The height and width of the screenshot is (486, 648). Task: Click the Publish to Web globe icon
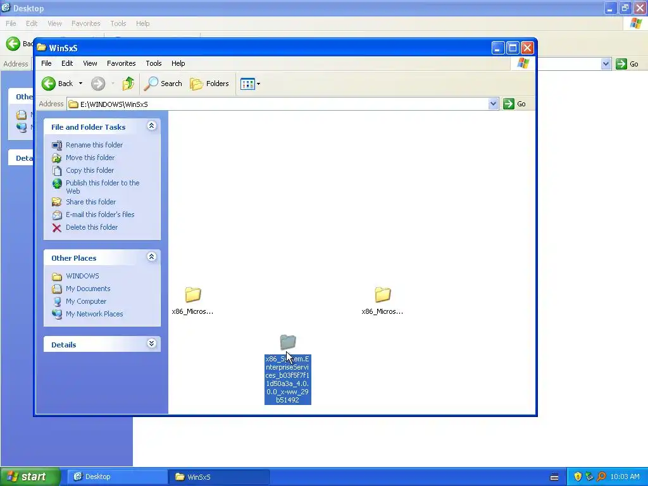pyautogui.click(x=56, y=184)
